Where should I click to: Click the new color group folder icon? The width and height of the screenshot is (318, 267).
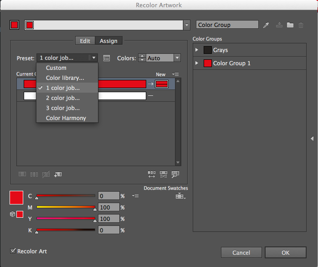click(290, 25)
